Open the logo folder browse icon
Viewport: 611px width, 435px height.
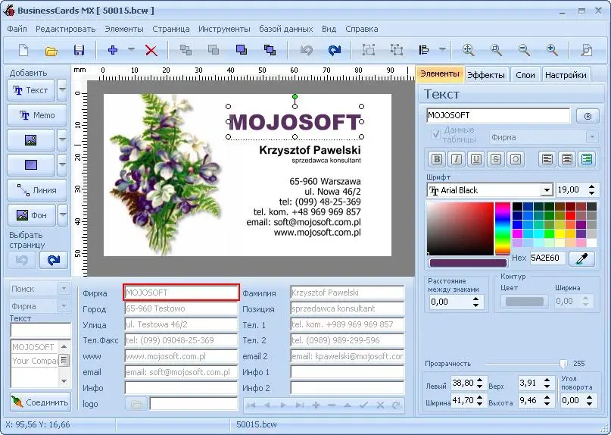coord(136,404)
